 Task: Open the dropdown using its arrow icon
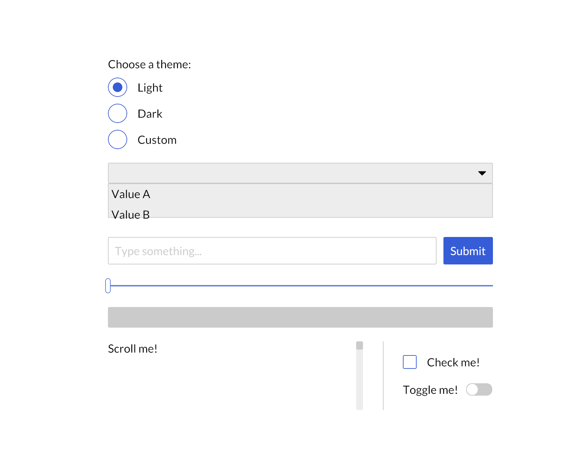483,173
